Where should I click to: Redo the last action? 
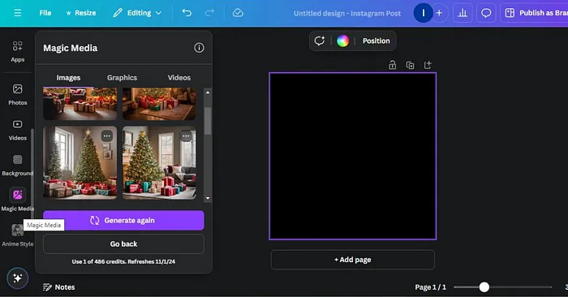(209, 13)
